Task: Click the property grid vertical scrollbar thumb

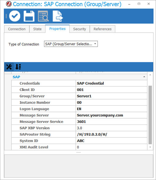Action: point(150,115)
